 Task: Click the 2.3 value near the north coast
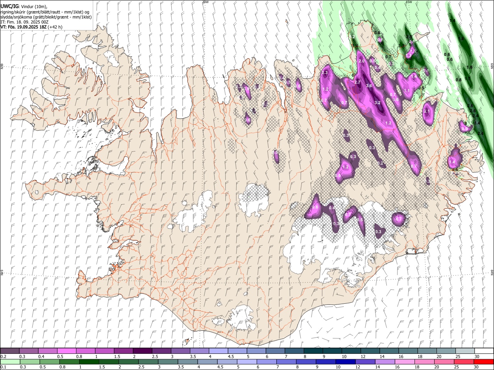(325, 72)
